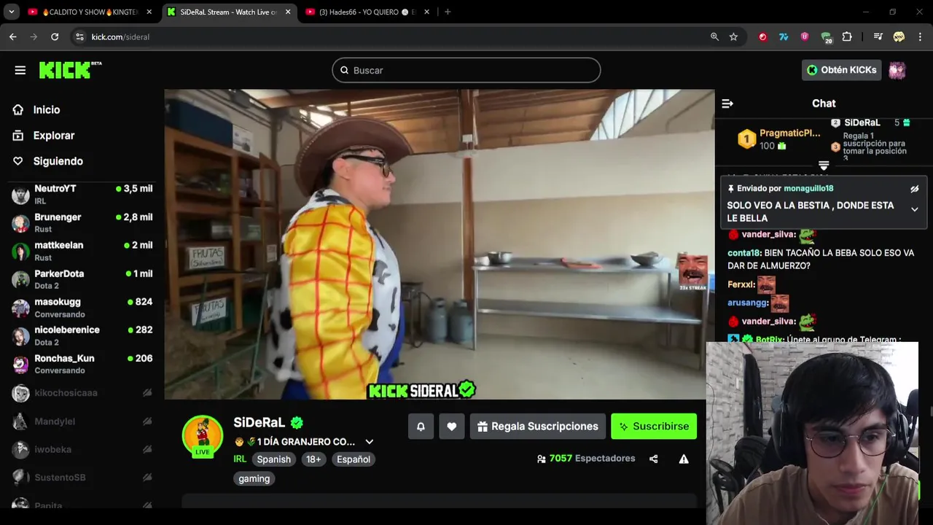Image resolution: width=933 pixels, height=525 pixels.
Task: Bookmark this page star icon
Action: pyautogui.click(x=733, y=36)
